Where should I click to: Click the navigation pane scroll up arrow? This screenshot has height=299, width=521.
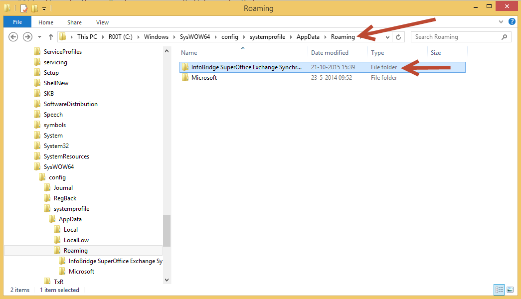167,51
